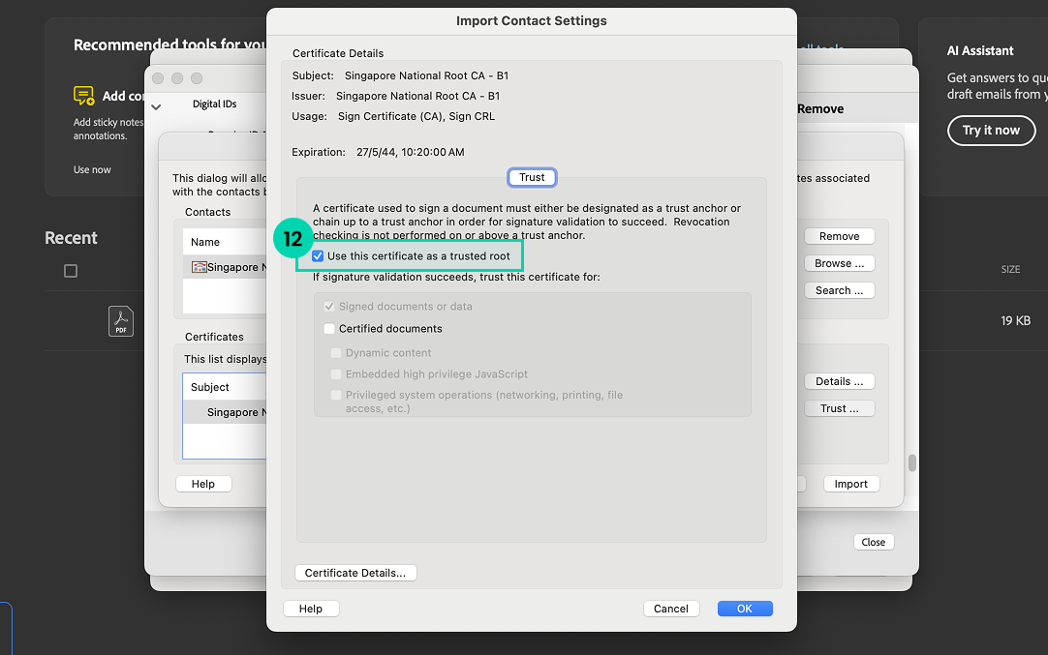
Task: Click Try it now for AI Assistant
Action: click(x=990, y=131)
